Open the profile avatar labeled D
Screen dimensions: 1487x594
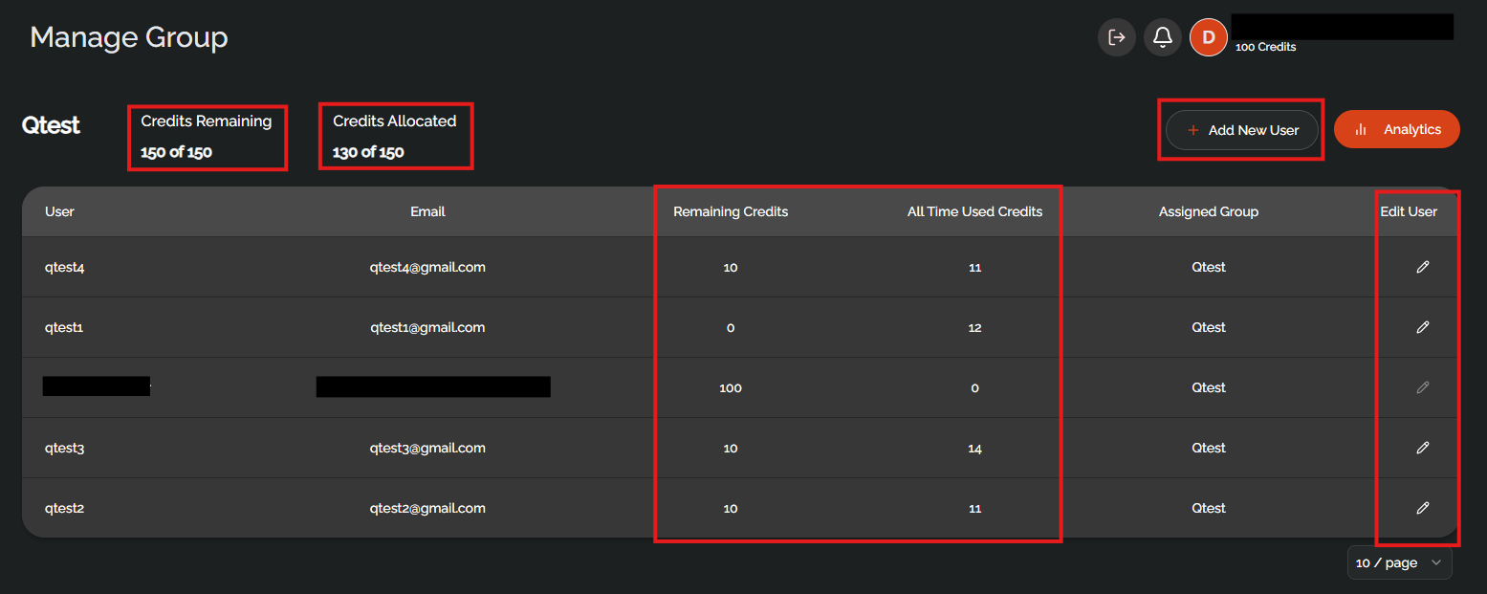[x=1209, y=37]
